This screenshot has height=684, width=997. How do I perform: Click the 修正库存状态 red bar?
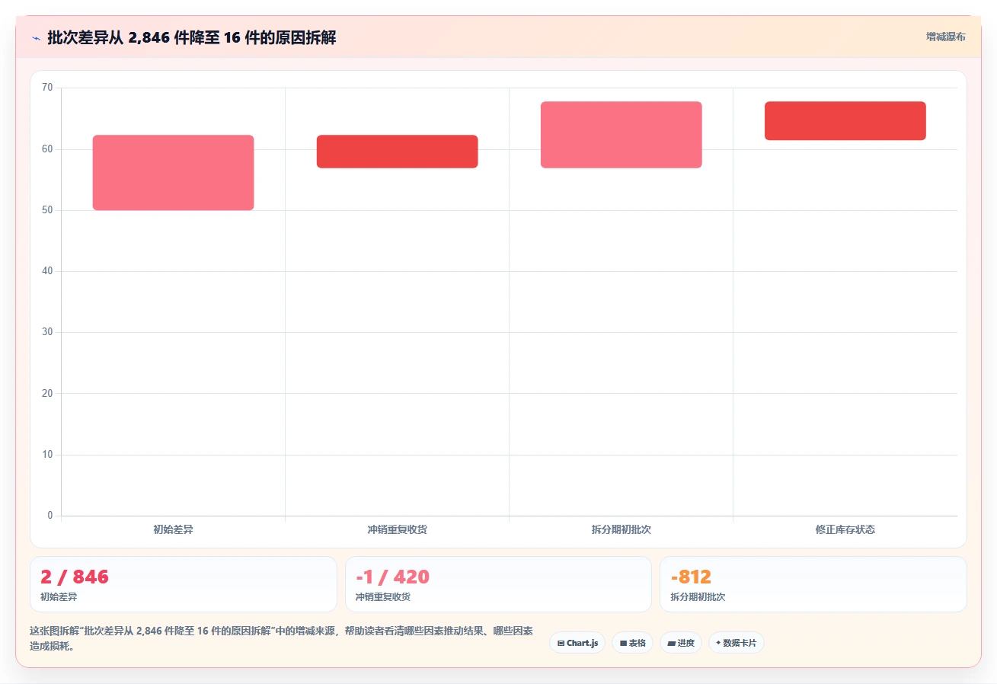coord(845,121)
